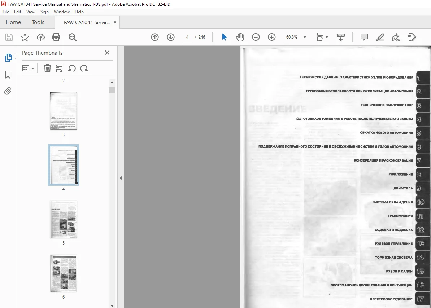Close the Page Thumbnails panel
The height and width of the screenshot is (308, 431).
pyautogui.click(x=107, y=53)
